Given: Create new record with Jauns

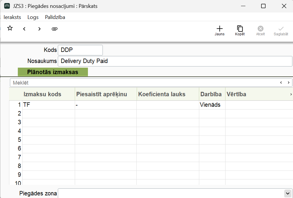Looking at the screenshot, I should (219, 30).
